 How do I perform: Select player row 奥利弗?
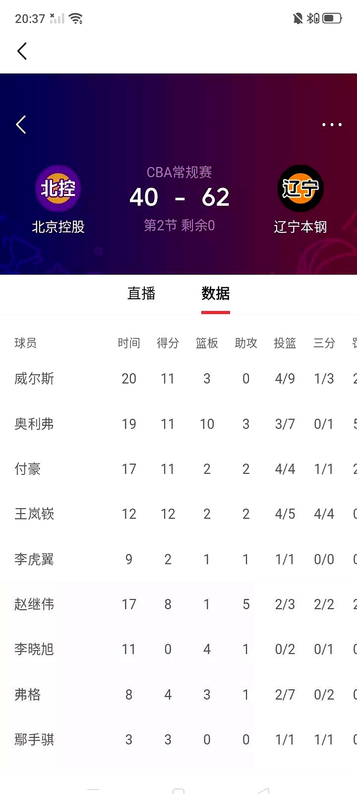tap(34, 424)
